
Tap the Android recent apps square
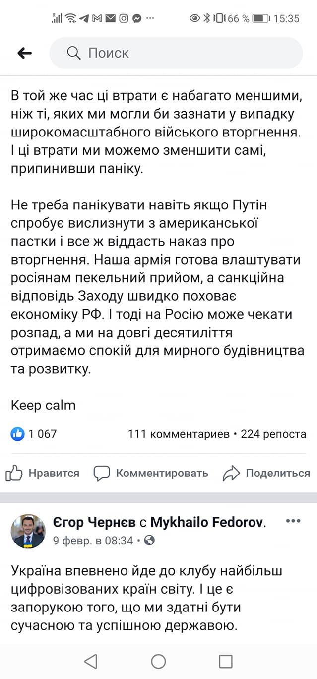pos(226,661)
